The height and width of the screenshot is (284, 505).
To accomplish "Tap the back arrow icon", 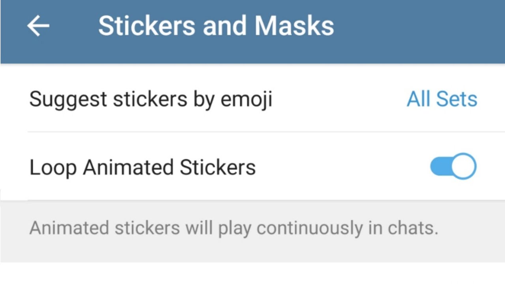I will [x=38, y=26].
